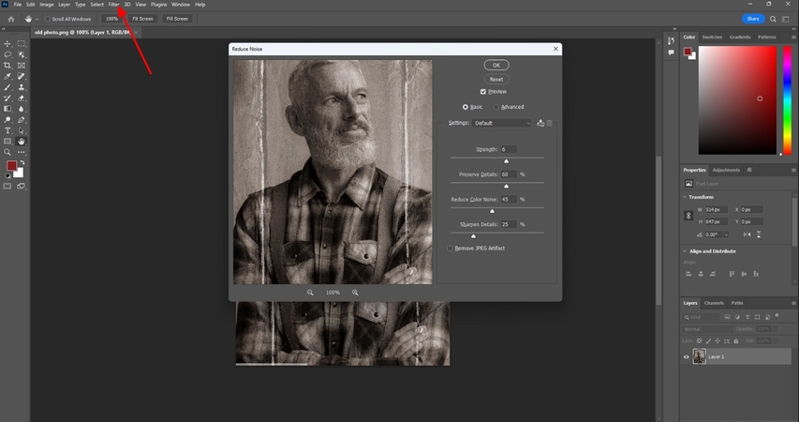Click OK in Reduce Noise dialog

496,65
